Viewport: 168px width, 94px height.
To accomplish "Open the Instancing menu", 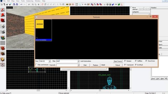I will point(30,1).
